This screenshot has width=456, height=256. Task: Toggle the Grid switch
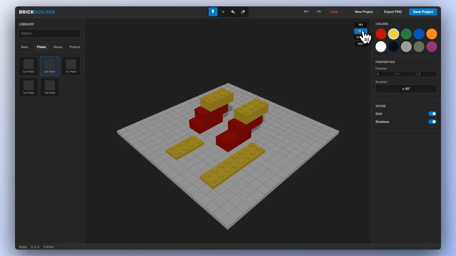[432, 114]
